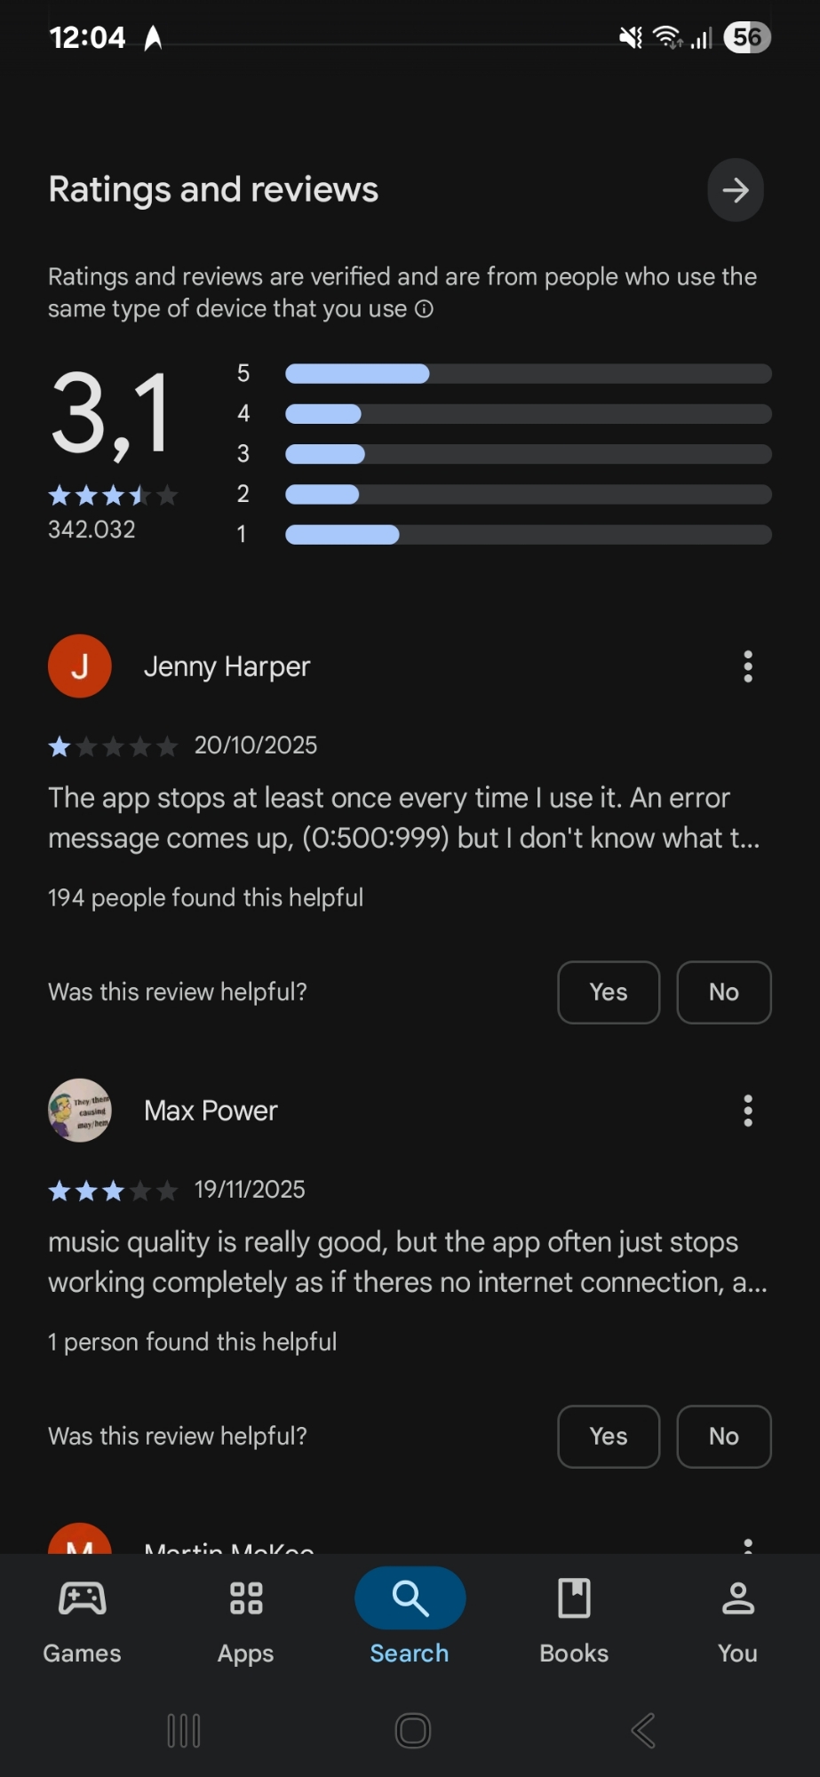Open the Books tab
Image resolution: width=820 pixels, height=1777 pixels.
(x=574, y=1621)
